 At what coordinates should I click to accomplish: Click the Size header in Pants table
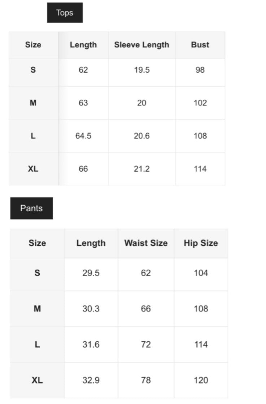(x=37, y=243)
